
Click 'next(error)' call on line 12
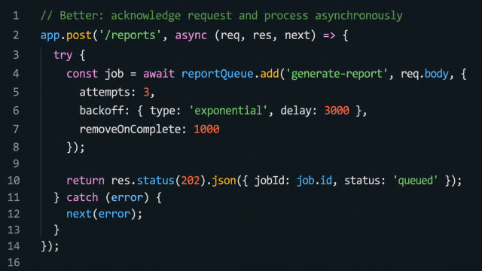[102, 214]
